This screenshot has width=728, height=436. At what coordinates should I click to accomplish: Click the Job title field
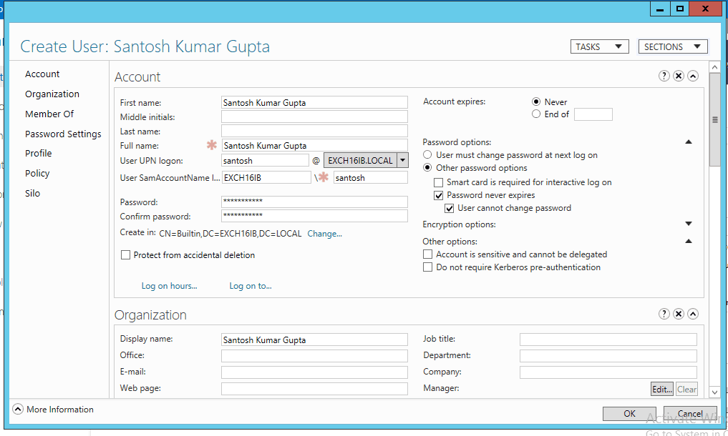tap(608, 340)
